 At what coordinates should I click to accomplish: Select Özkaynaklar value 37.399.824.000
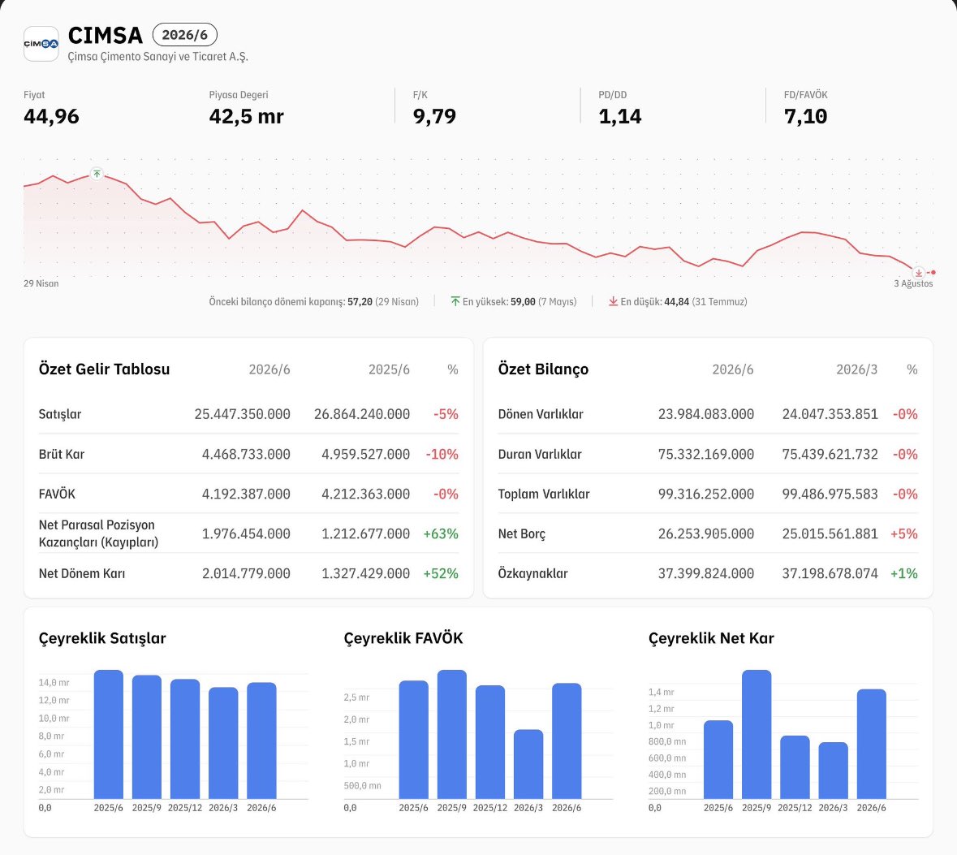(706, 573)
